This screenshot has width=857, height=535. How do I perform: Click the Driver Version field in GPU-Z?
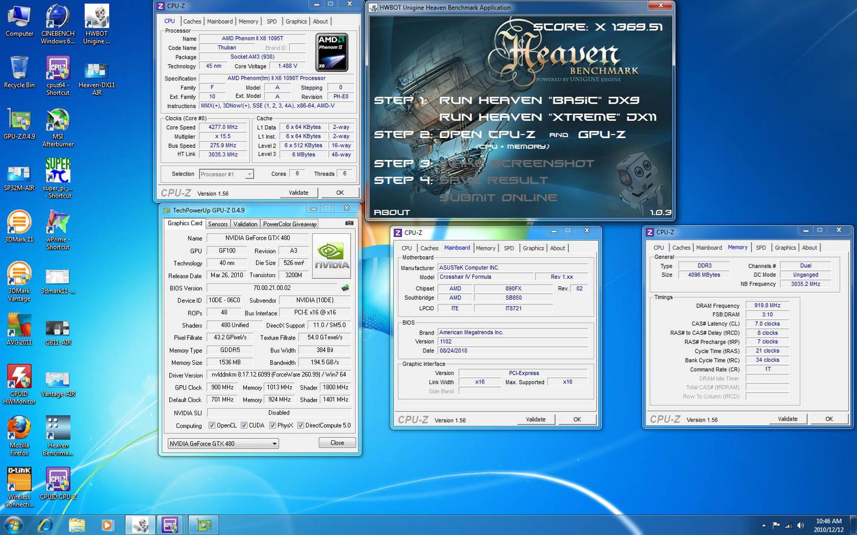(x=279, y=374)
